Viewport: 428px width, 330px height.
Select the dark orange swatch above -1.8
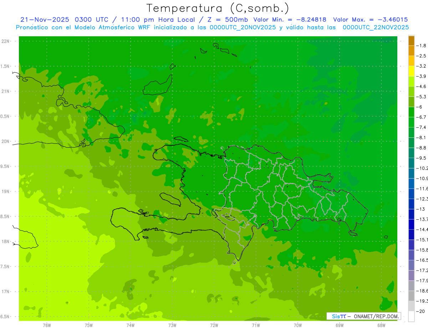tap(411, 41)
